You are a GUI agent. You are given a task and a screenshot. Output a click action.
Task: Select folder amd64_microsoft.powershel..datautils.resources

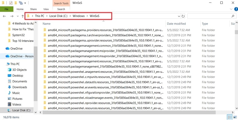(103, 82)
